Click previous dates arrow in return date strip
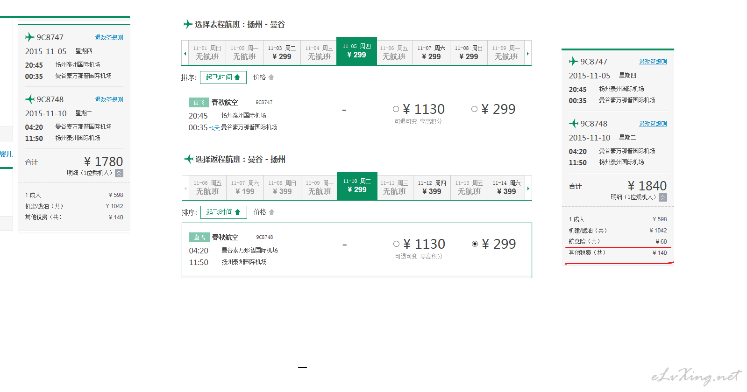The width and height of the screenshot is (747, 392). click(185, 188)
